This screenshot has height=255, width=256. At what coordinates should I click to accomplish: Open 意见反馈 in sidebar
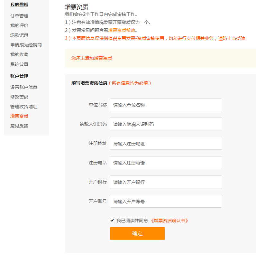click(x=19, y=126)
